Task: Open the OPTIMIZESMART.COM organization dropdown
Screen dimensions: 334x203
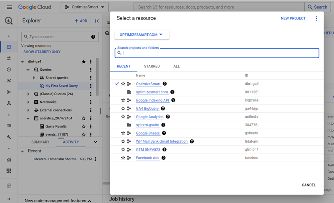Action: [x=142, y=35]
